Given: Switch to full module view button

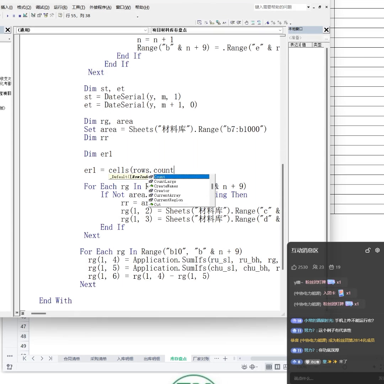Looking at the screenshot, I should (x=22, y=313).
